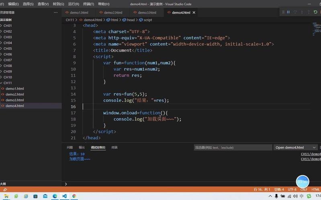Collapse the CH11 folder

pyautogui.click(x=8, y=83)
